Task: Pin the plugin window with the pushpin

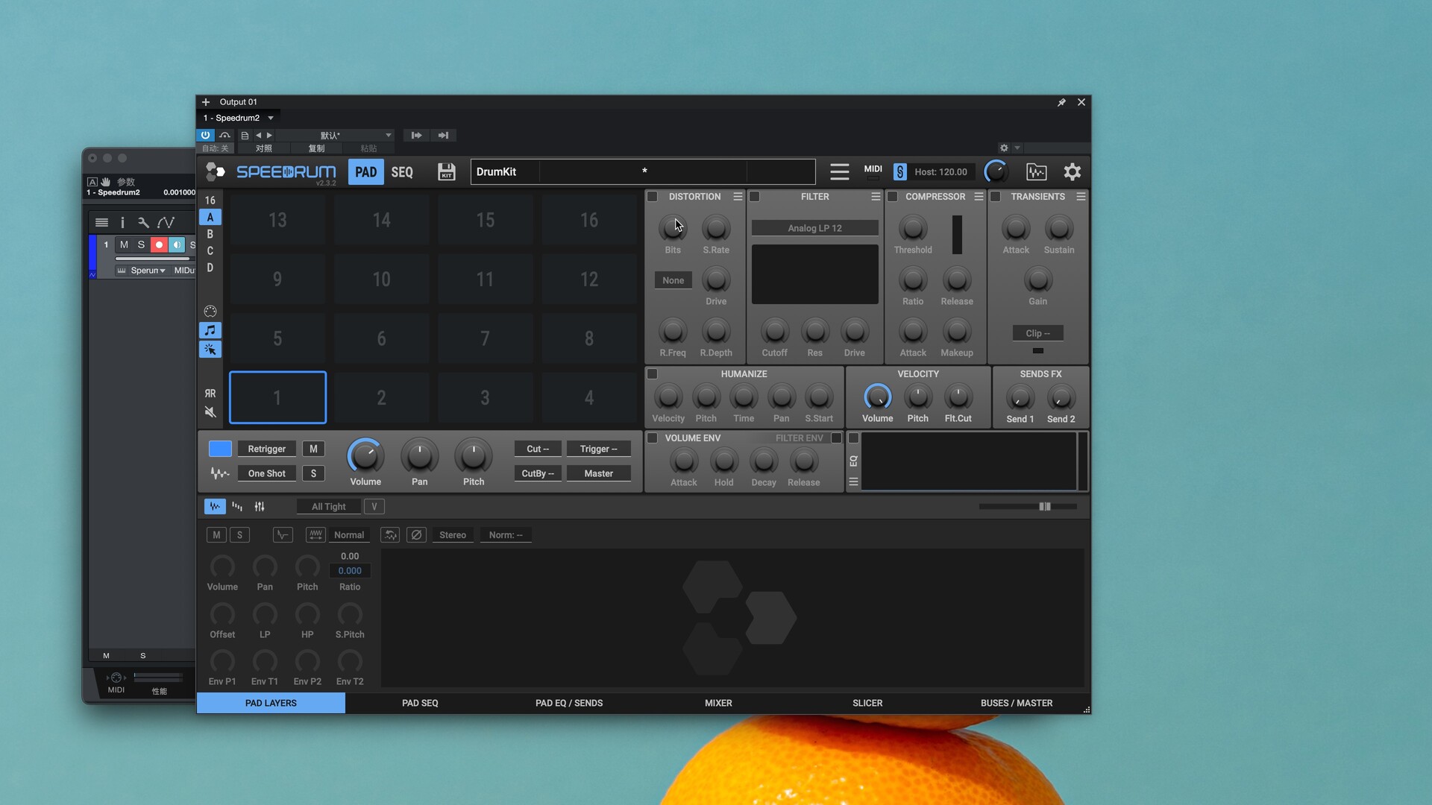Action: [1061, 102]
